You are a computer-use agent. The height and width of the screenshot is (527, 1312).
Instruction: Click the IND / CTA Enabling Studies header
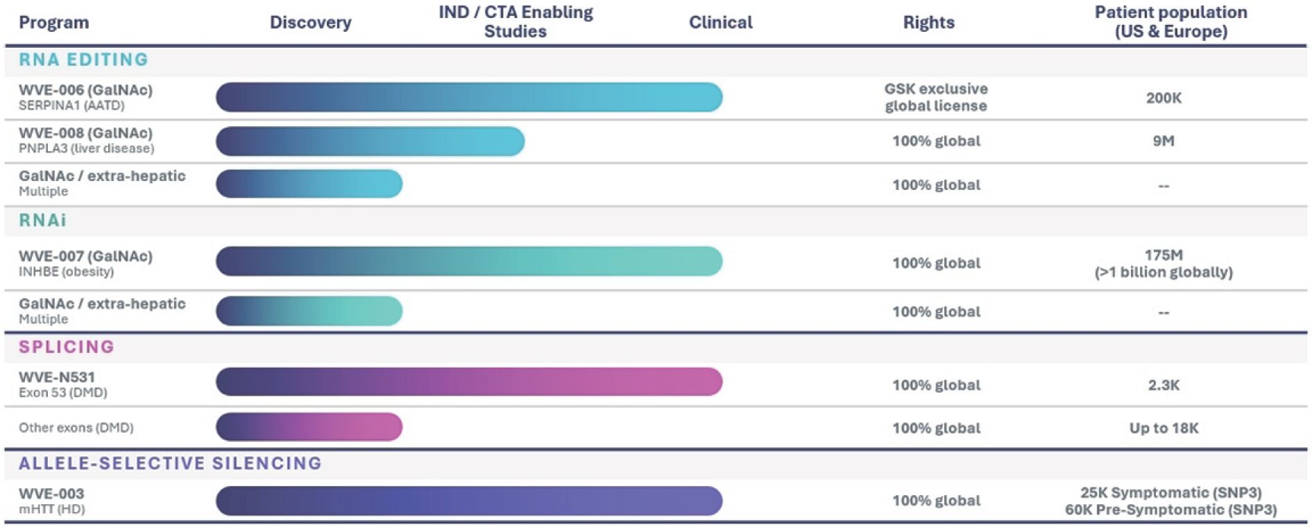516,21
